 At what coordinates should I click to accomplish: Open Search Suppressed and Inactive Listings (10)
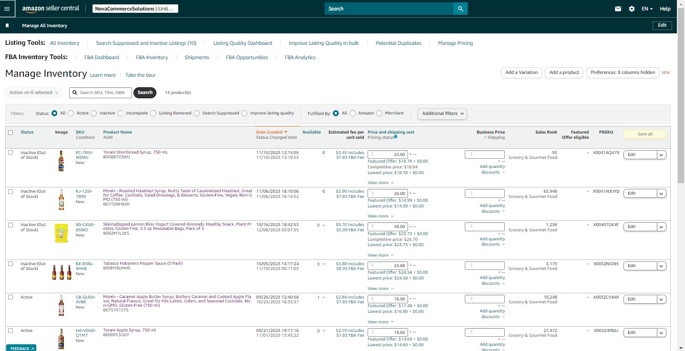tap(146, 43)
